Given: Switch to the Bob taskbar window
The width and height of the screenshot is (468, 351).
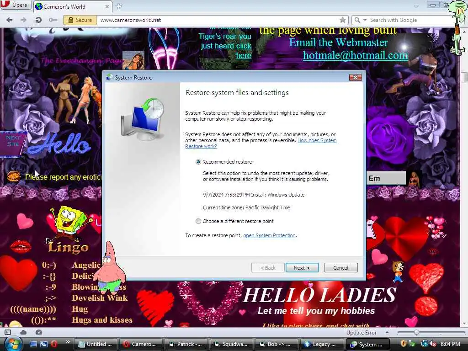Looking at the screenshot, I should pos(277,344).
